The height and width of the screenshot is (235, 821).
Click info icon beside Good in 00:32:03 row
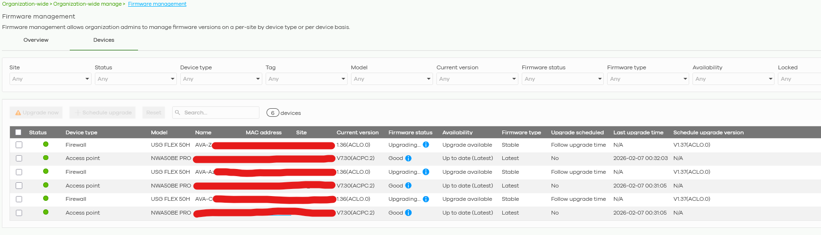(408, 158)
